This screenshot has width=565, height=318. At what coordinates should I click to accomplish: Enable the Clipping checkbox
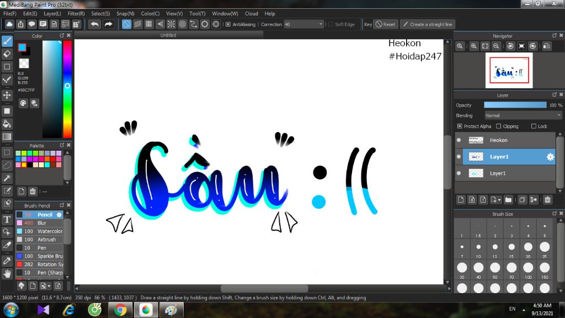tap(499, 126)
